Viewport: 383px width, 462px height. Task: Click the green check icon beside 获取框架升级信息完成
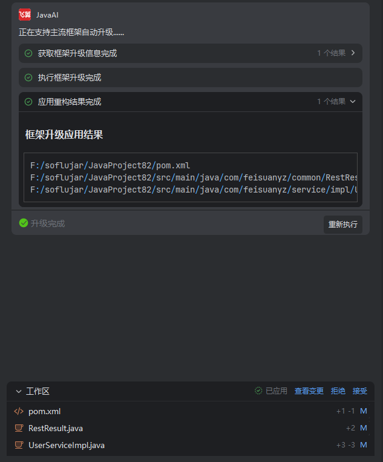pyautogui.click(x=28, y=53)
